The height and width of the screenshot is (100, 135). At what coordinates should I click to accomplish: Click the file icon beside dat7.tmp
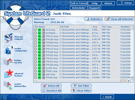43,74
